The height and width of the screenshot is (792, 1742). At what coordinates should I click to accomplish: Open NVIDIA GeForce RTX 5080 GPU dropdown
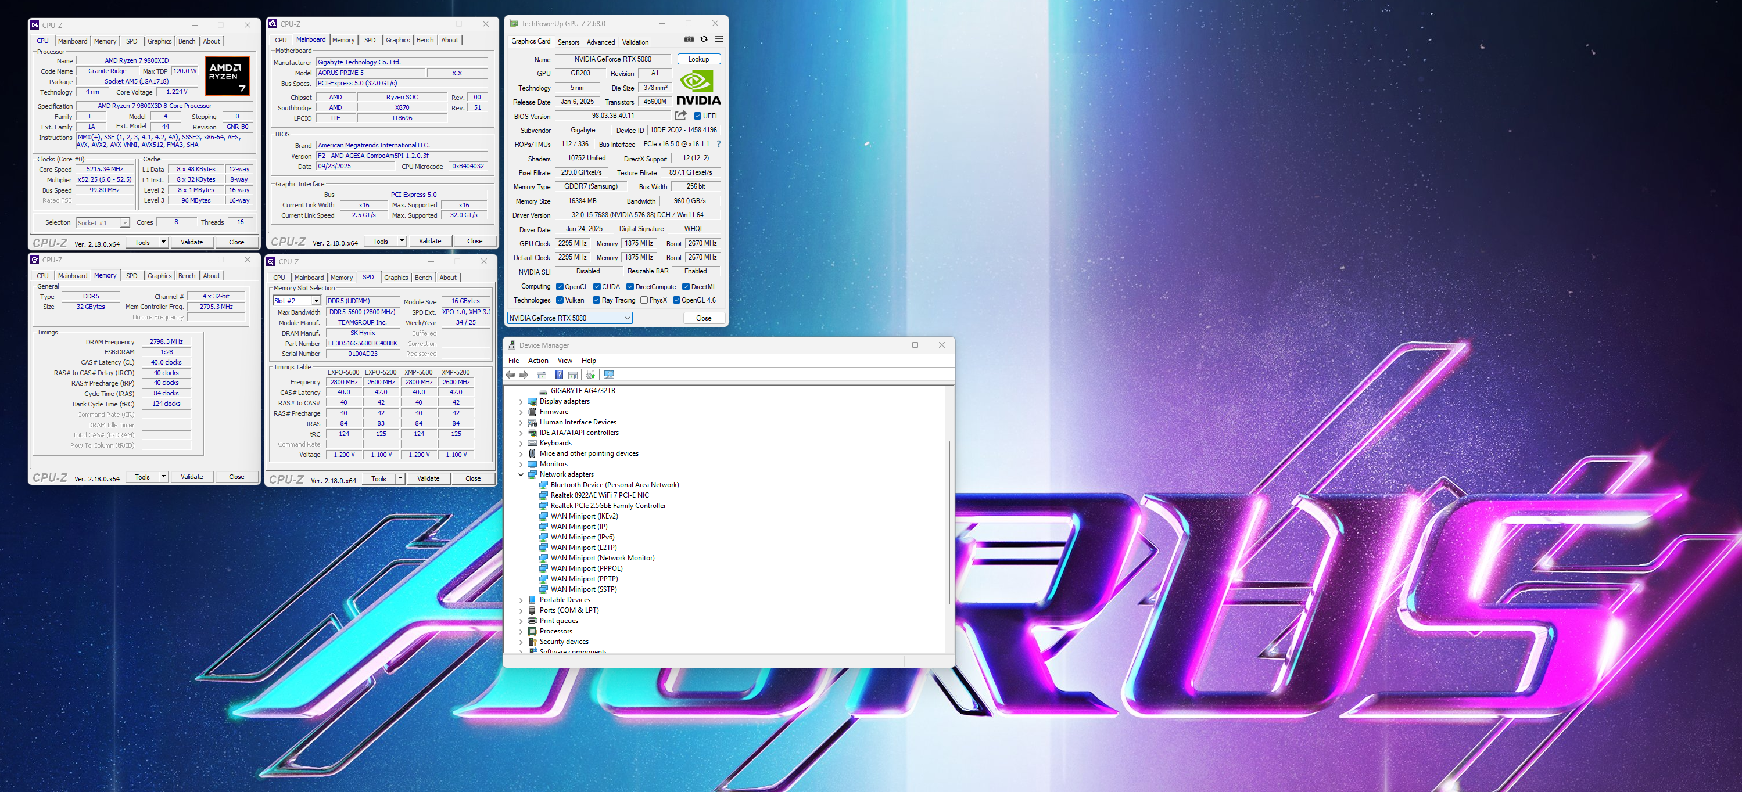pyautogui.click(x=626, y=318)
